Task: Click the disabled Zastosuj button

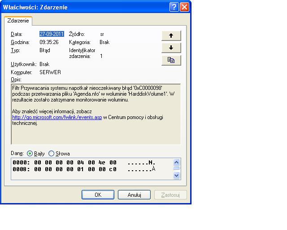Action: (170, 195)
